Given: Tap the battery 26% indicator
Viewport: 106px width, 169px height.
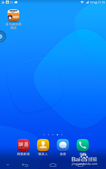Looking at the screenshot, I should tap(93, 2).
